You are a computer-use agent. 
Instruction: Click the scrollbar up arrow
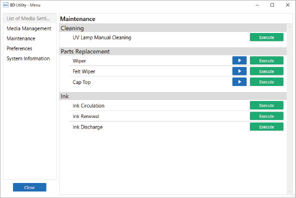[x=289, y=27]
